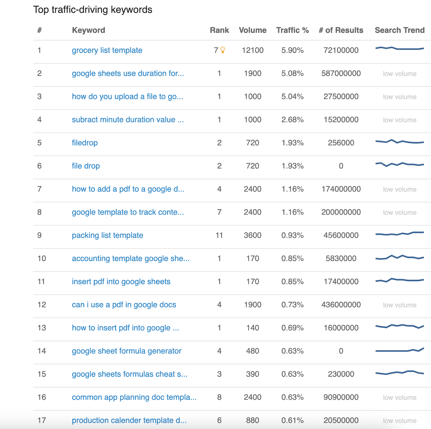Click 'google sheet formula generator' link
The width and height of the screenshot is (431, 429).
(x=127, y=351)
